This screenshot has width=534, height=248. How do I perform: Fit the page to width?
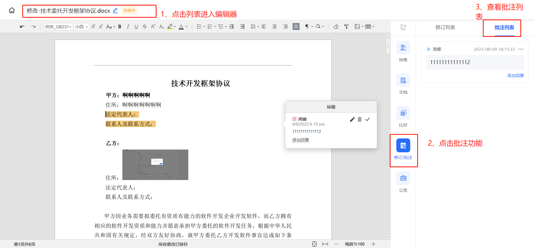pos(325,244)
